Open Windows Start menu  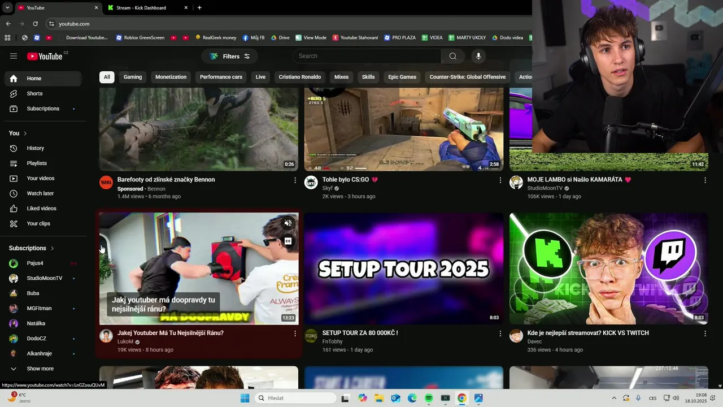245,398
